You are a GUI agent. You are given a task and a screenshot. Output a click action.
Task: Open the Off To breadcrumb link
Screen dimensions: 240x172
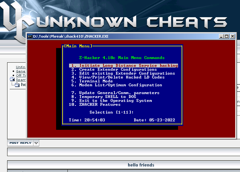click(x=21, y=75)
